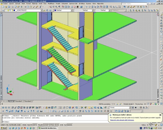
Task: Expand the _KONSTRUKCE layer dropdown
Action: pyautogui.click(x=41, y=10)
